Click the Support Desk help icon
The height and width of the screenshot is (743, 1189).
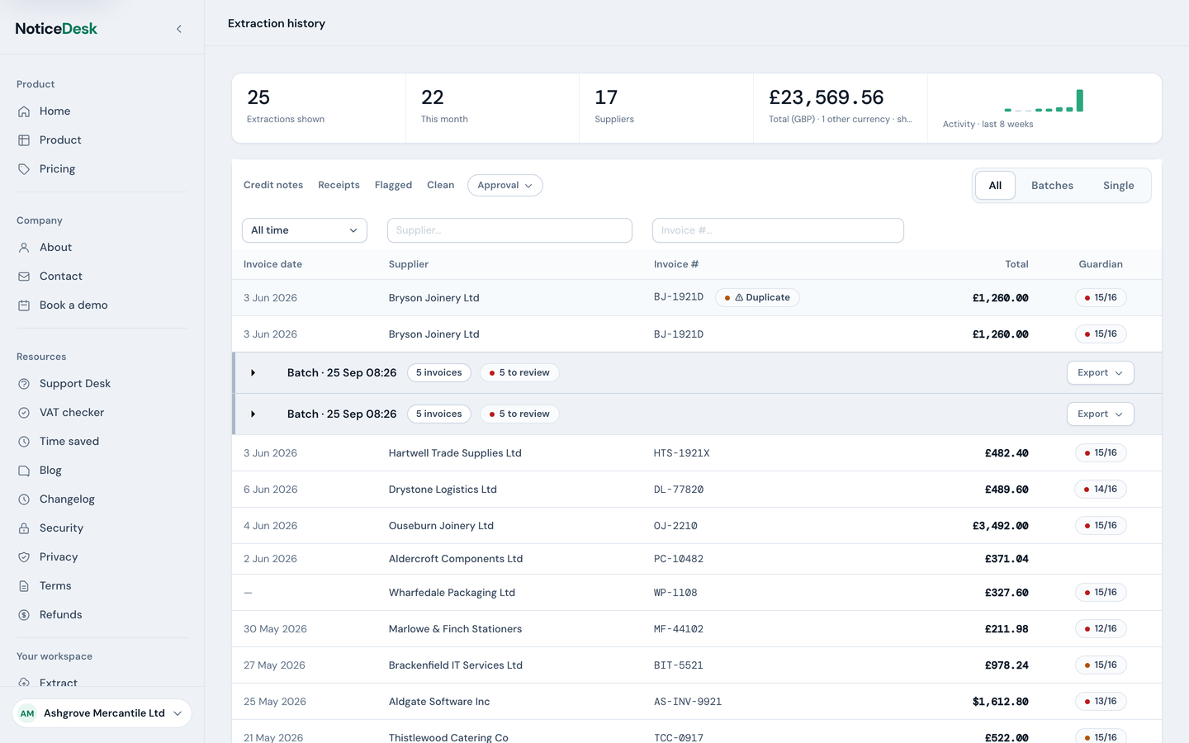24,384
